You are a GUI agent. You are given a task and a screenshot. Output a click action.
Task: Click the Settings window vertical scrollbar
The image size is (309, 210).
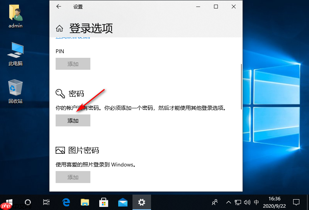[241, 87]
